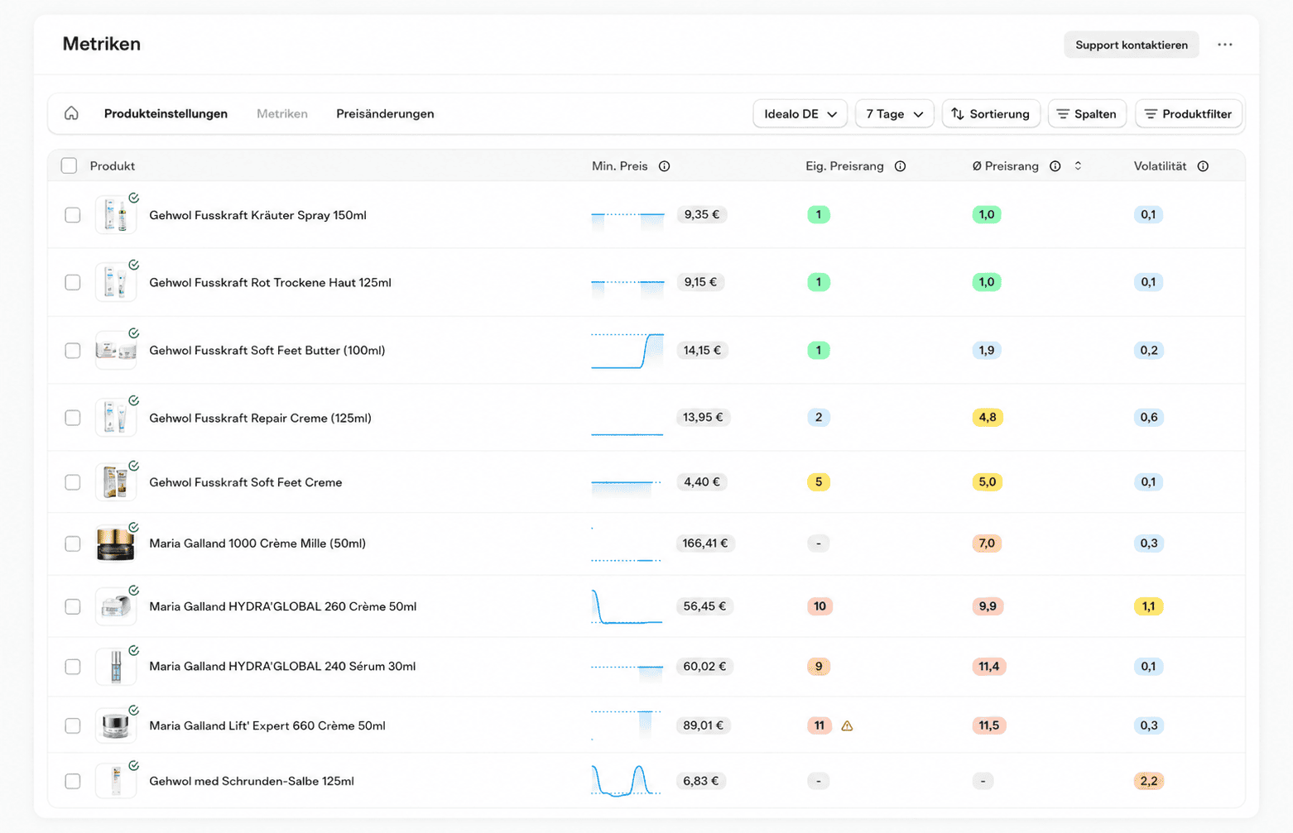The image size is (1293, 833).
Task: Open Gehwol Soft Feet Creme thumbnail
Action: point(115,482)
